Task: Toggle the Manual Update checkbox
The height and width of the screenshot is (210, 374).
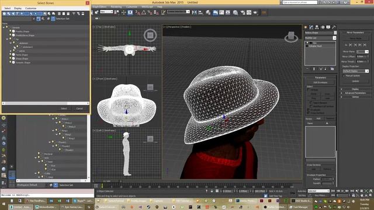Action: [344, 76]
